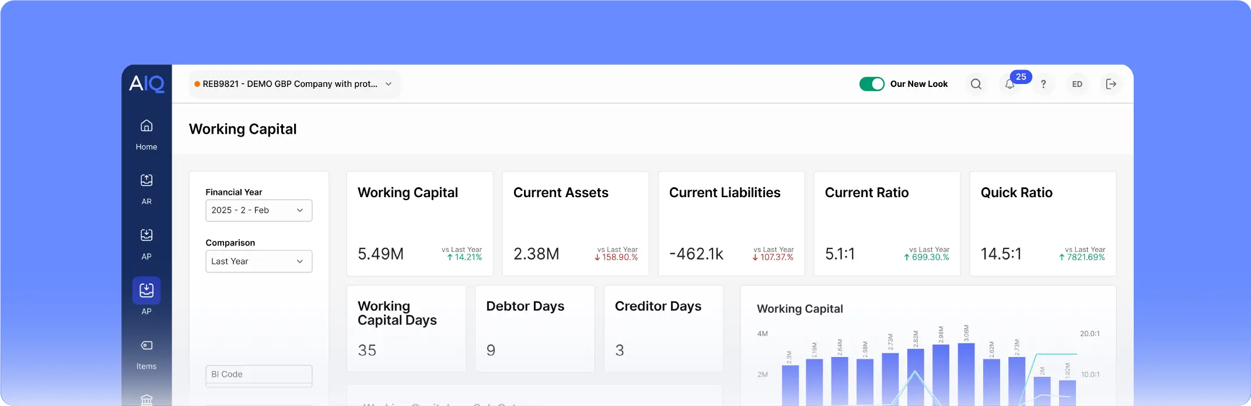Click the 2.98M chart bar
Screen dimensions: 1251x406
point(941,374)
